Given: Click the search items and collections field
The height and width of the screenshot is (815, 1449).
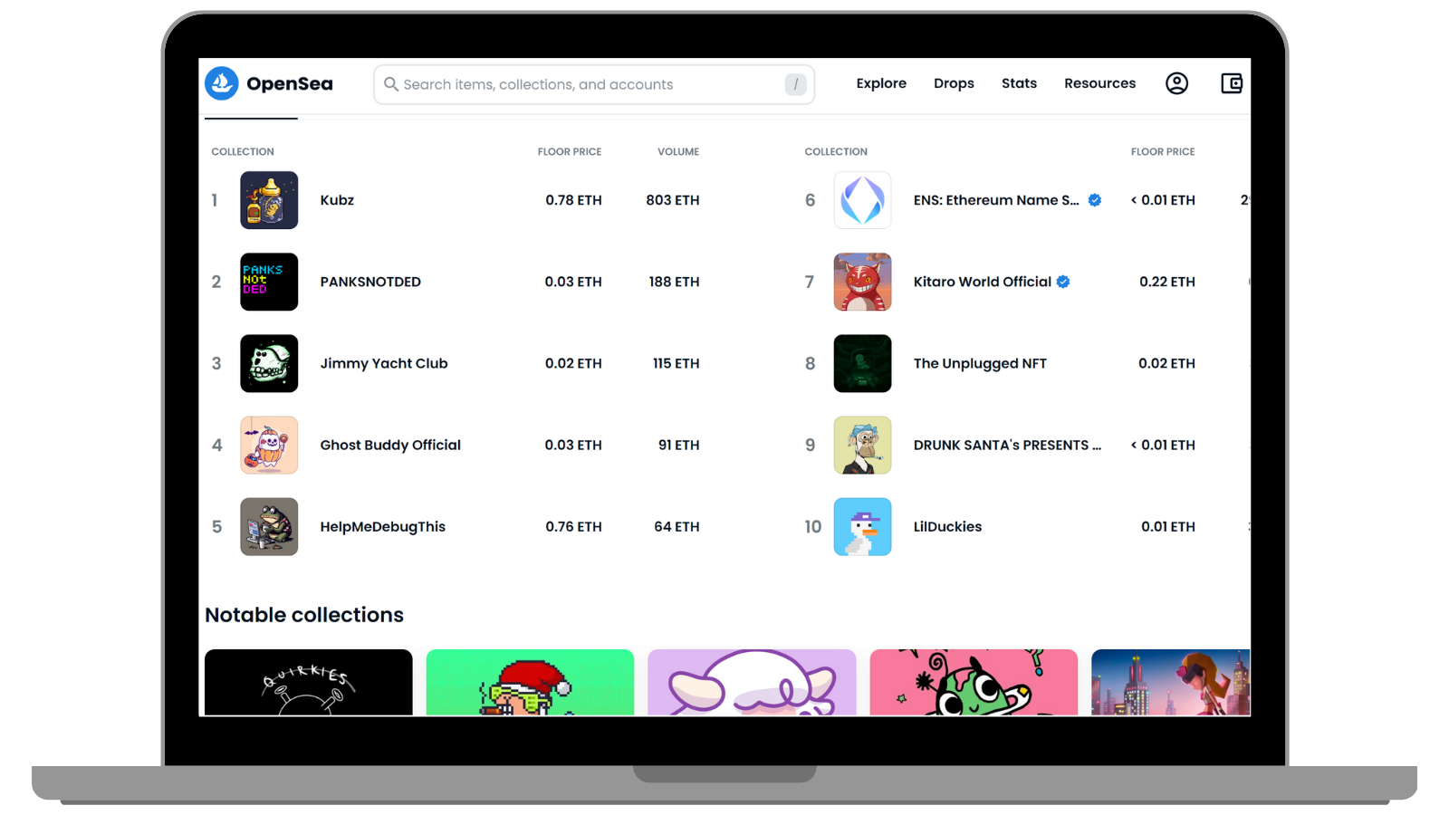Looking at the screenshot, I should pyautogui.click(x=589, y=84).
